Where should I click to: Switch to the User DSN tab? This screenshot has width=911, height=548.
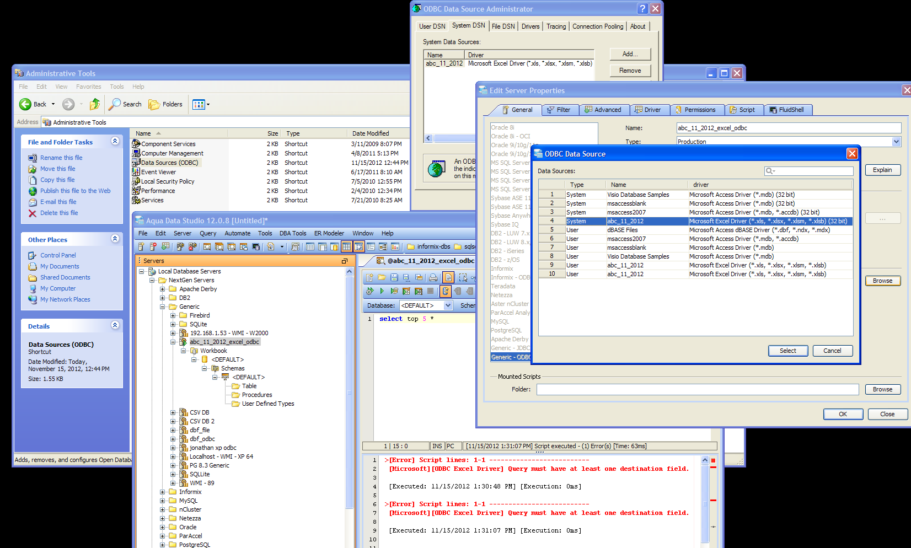(x=432, y=26)
